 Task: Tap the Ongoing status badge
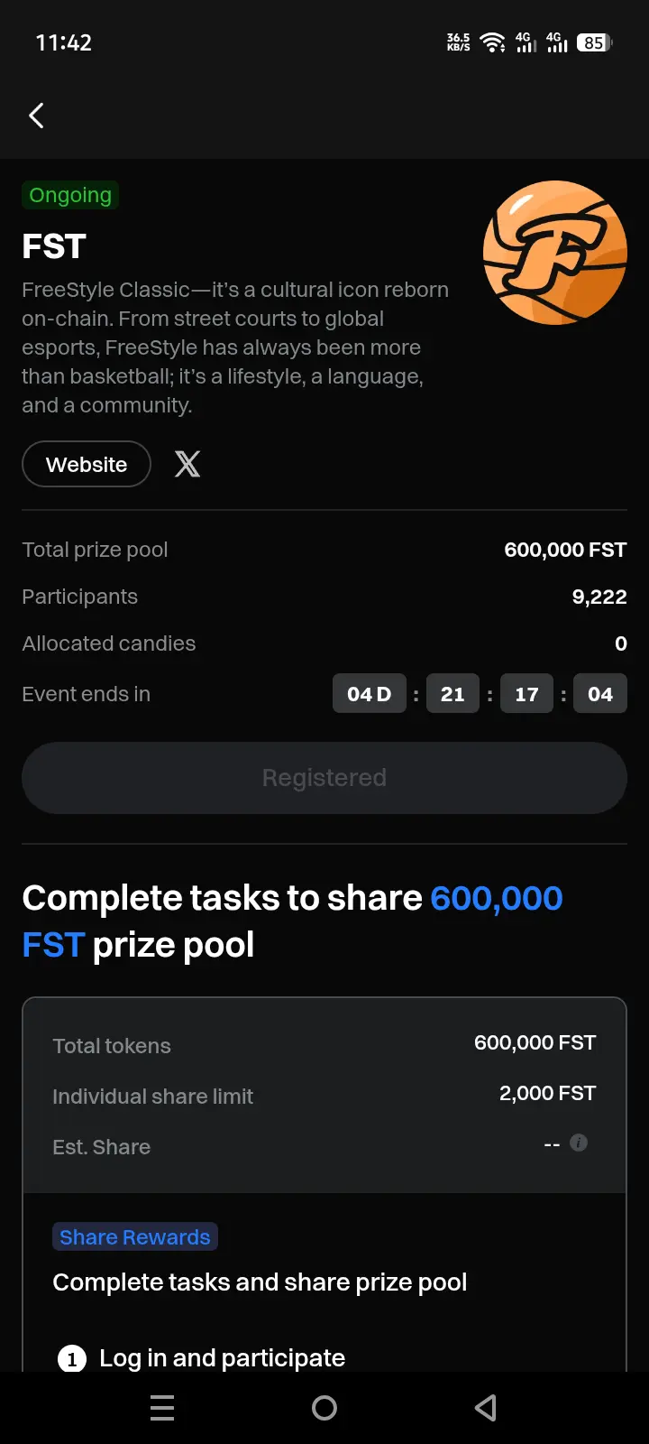70,195
